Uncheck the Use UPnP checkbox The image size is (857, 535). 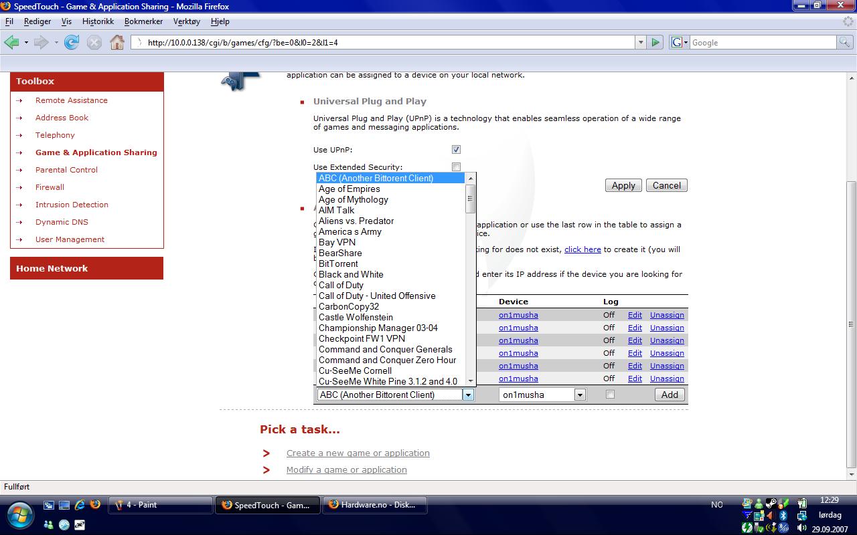coord(456,150)
